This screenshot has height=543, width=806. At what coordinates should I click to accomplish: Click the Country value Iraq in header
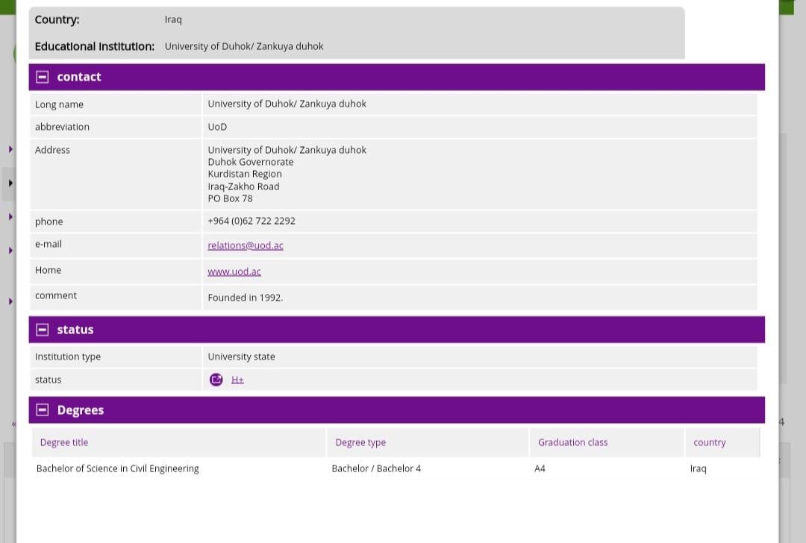[173, 19]
